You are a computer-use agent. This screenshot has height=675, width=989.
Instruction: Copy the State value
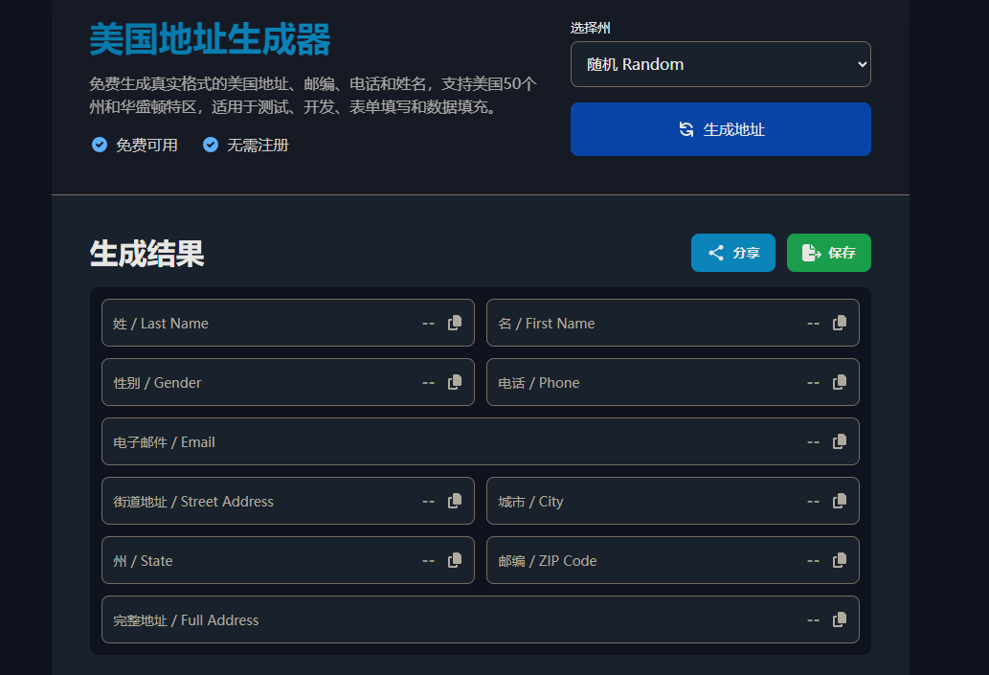click(x=455, y=560)
